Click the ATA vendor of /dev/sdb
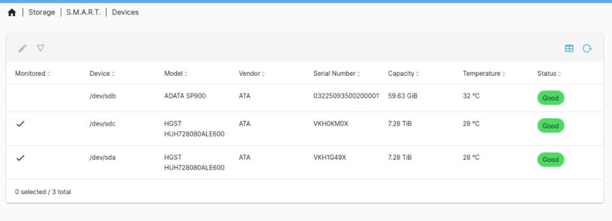The height and width of the screenshot is (221, 612). click(244, 96)
